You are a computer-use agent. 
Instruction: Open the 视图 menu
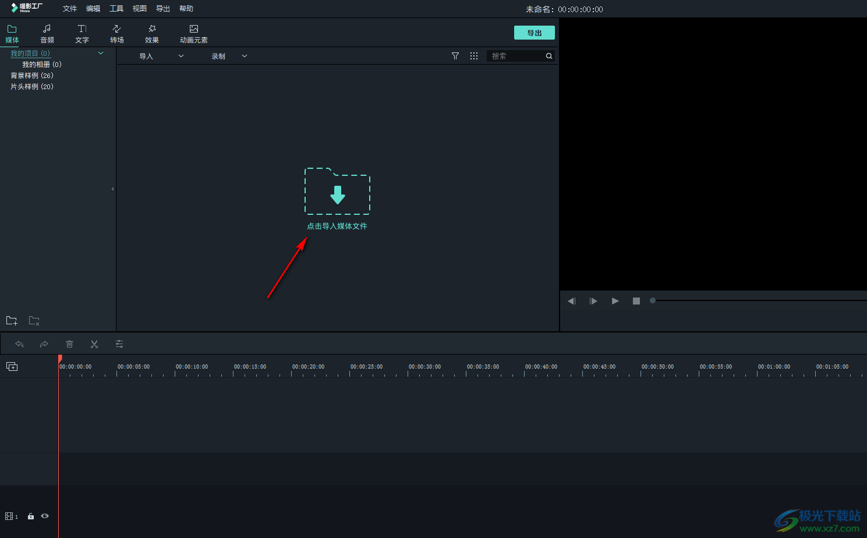click(x=140, y=9)
